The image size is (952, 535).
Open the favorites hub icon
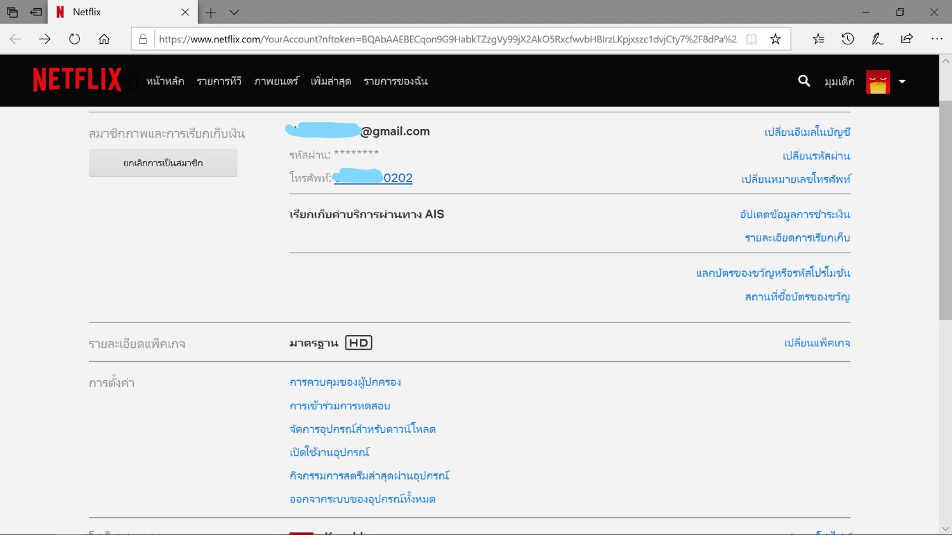click(x=818, y=39)
